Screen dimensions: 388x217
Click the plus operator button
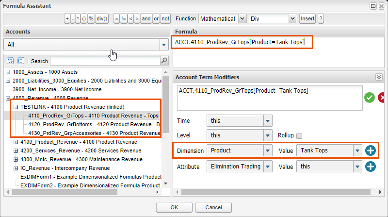pyautogui.click(x=67, y=18)
